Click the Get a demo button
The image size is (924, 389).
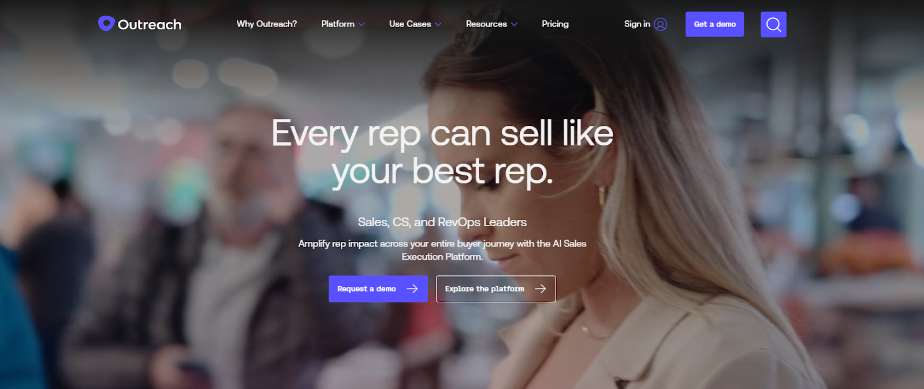point(714,24)
